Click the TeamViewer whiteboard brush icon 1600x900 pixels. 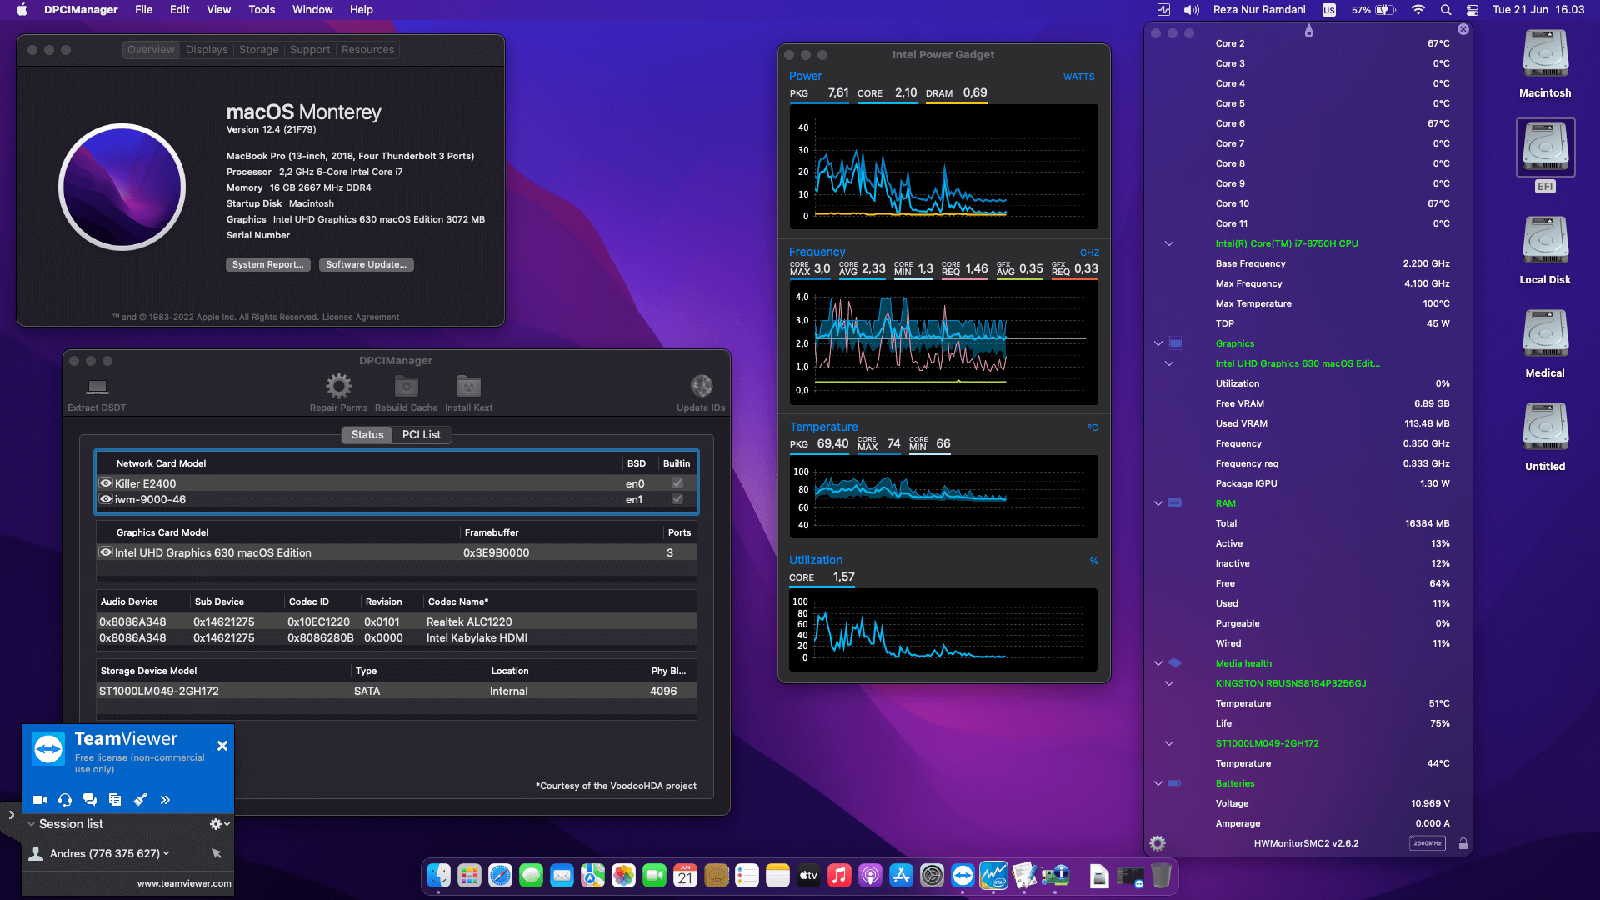pyautogui.click(x=140, y=800)
